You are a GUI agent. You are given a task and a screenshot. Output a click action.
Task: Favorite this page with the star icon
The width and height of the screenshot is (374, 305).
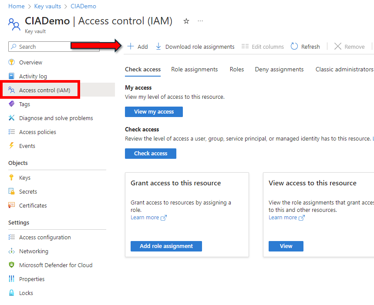(186, 21)
